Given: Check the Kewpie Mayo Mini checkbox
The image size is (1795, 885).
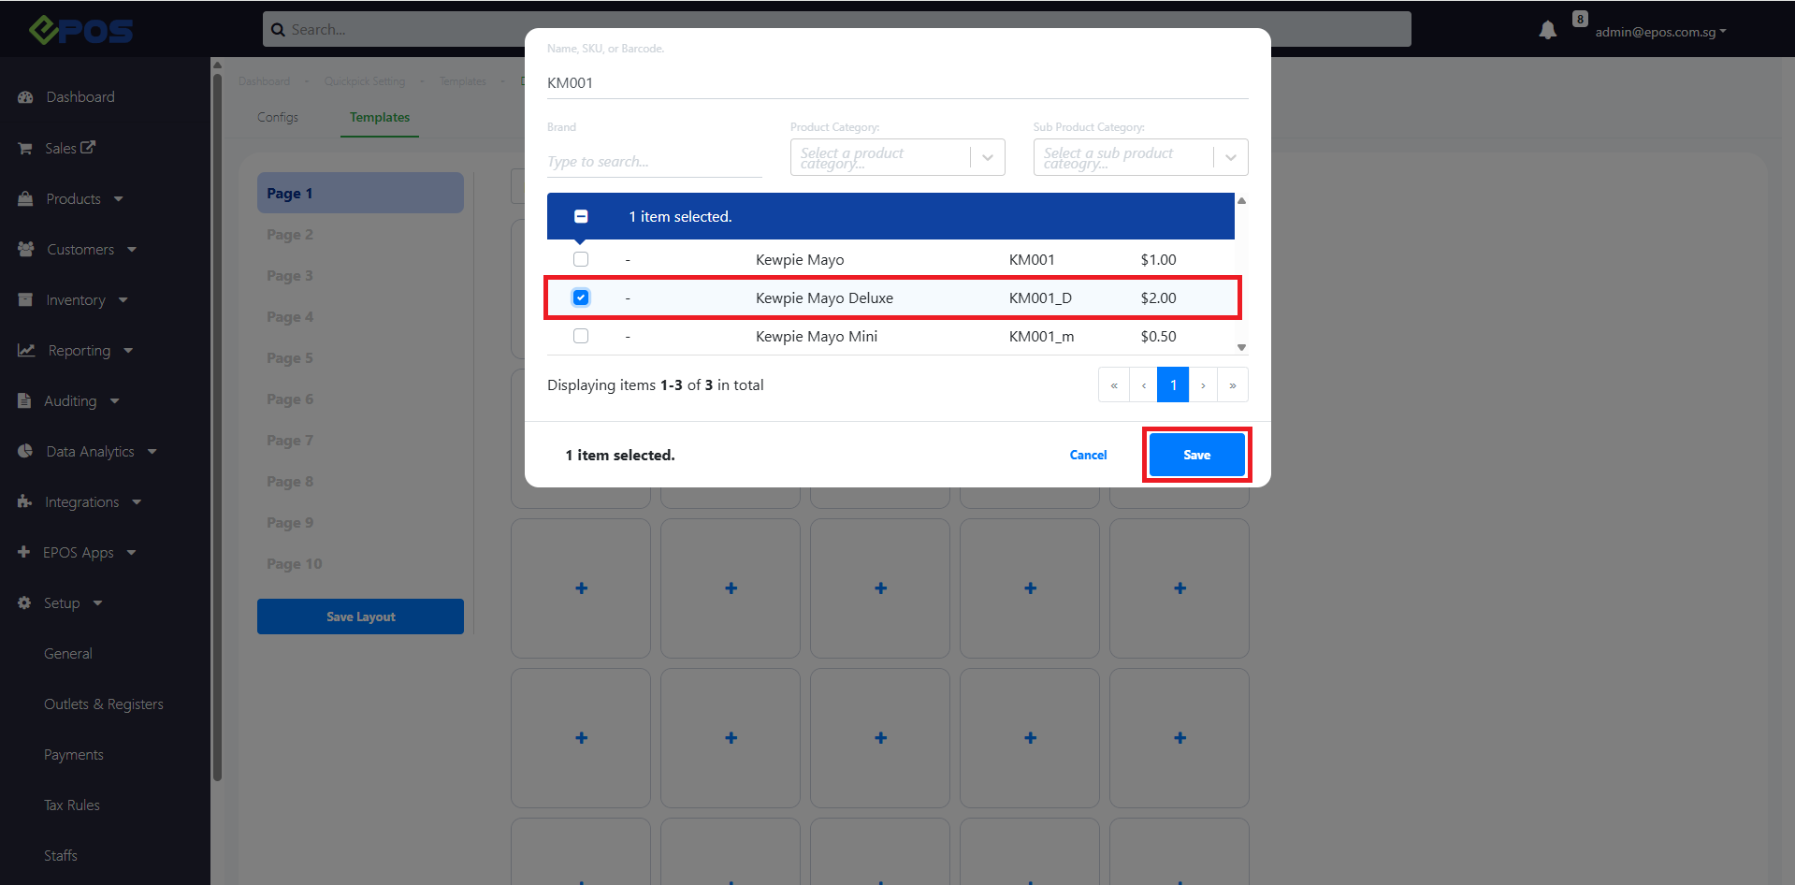Looking at the screenshot, I should (581, 336).
